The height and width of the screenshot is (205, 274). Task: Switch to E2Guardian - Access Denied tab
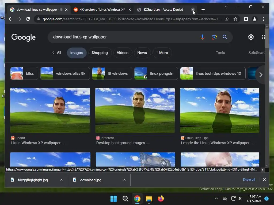click(163, 10)
